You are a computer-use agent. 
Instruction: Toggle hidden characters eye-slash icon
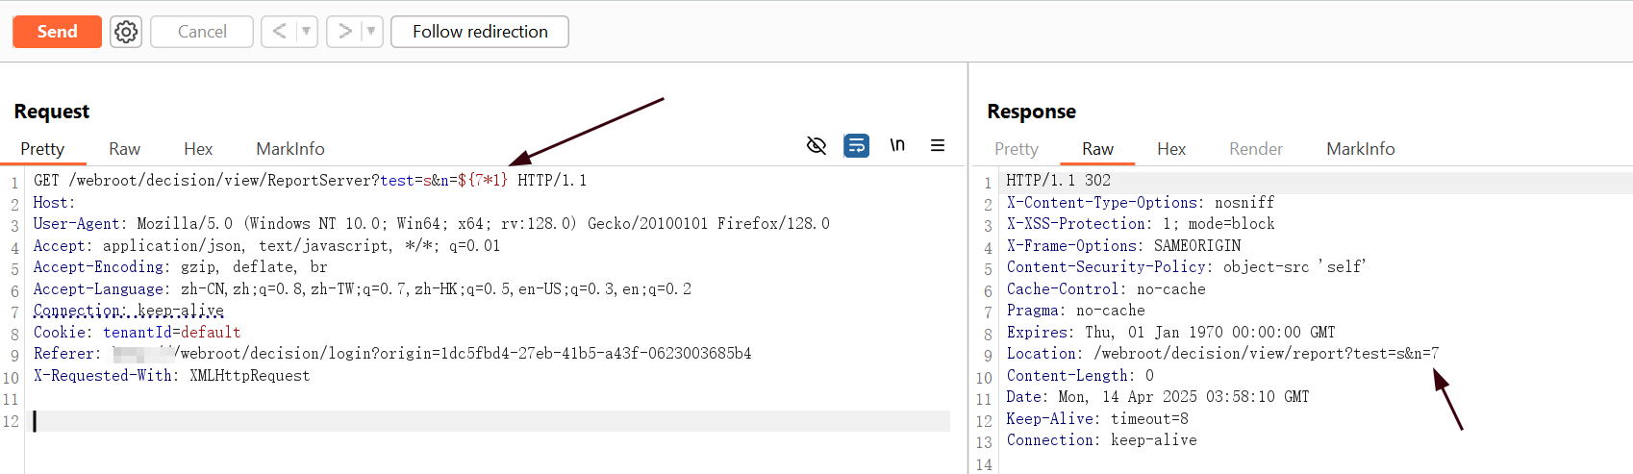coord(816,145)
